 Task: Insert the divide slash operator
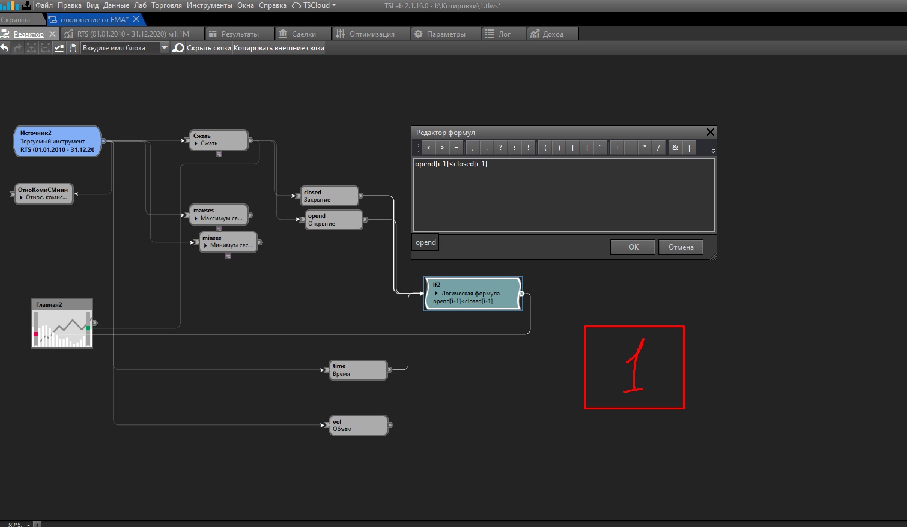coord(658,148)
